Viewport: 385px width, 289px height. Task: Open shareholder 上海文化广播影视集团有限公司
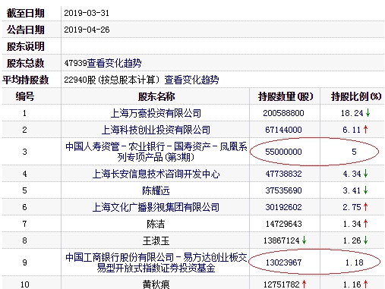coord(156,207)
